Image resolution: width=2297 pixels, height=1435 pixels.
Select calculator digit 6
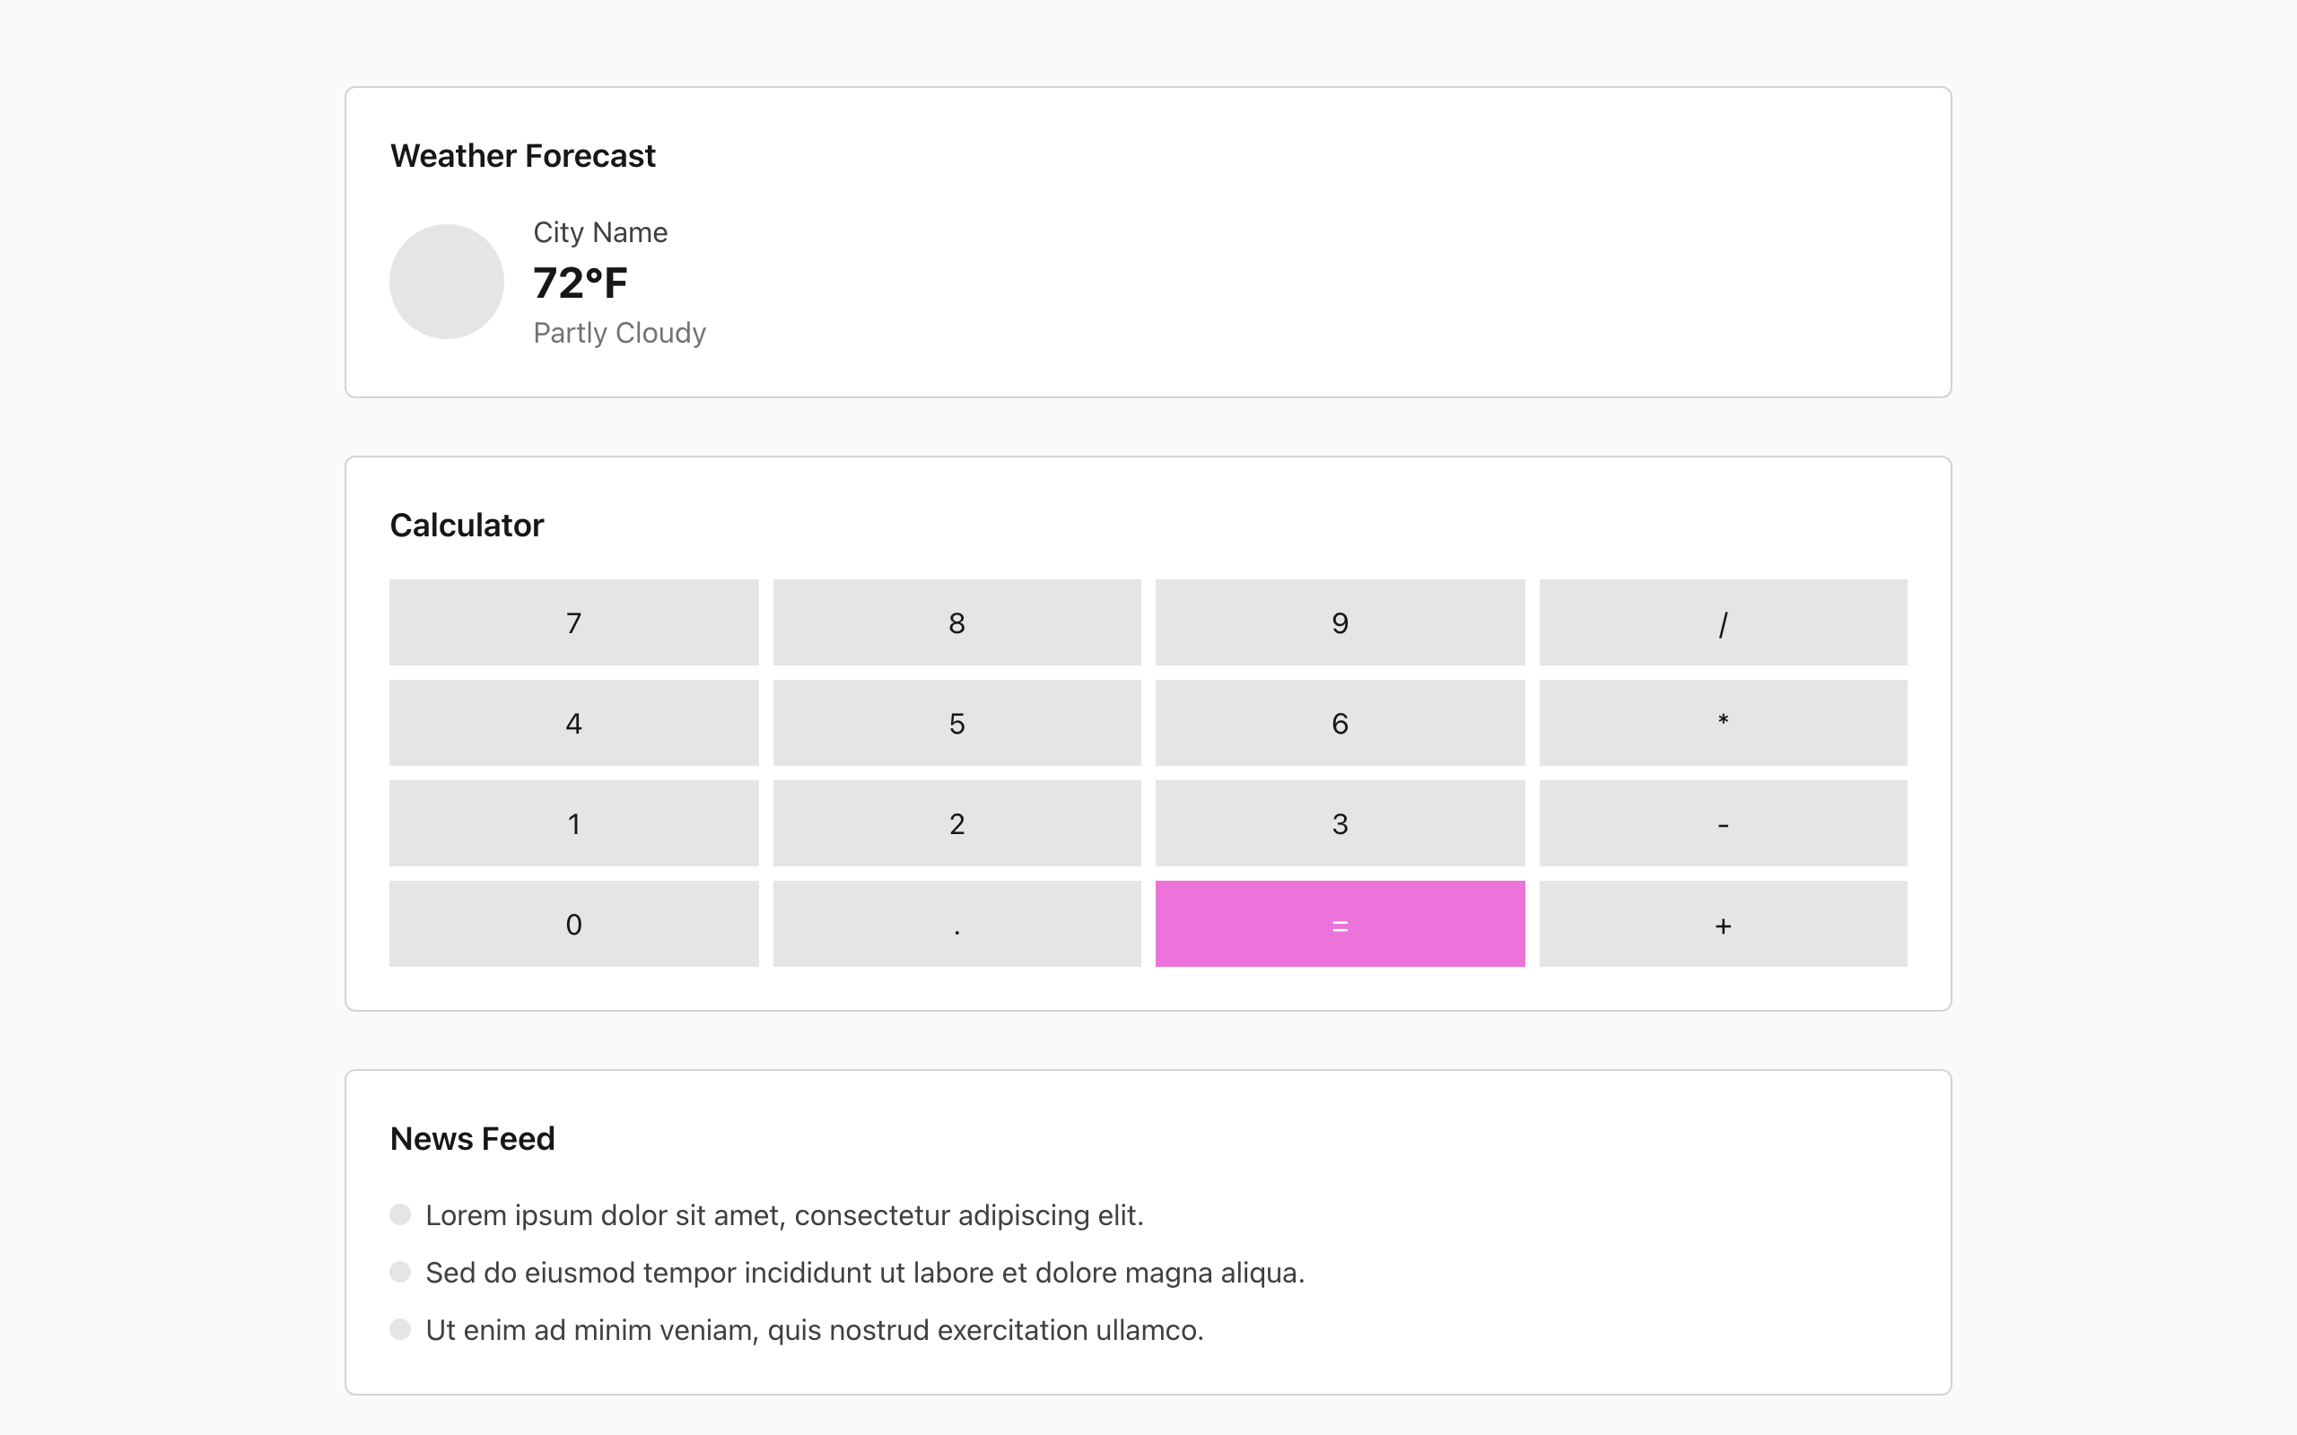(x=1341, y=723)
